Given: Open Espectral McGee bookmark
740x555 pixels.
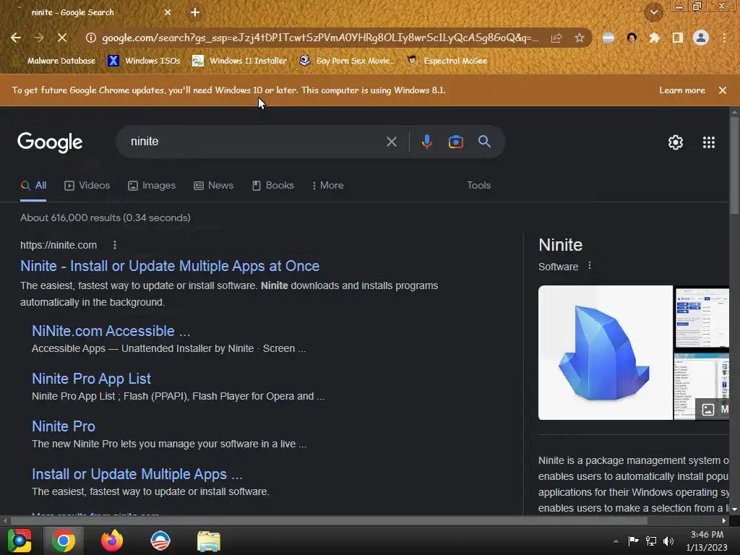Looking at the screenshot, I should coord(447,61).
